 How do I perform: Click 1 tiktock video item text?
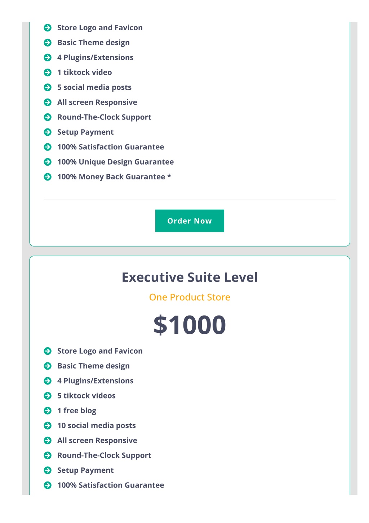pos(85,73)
